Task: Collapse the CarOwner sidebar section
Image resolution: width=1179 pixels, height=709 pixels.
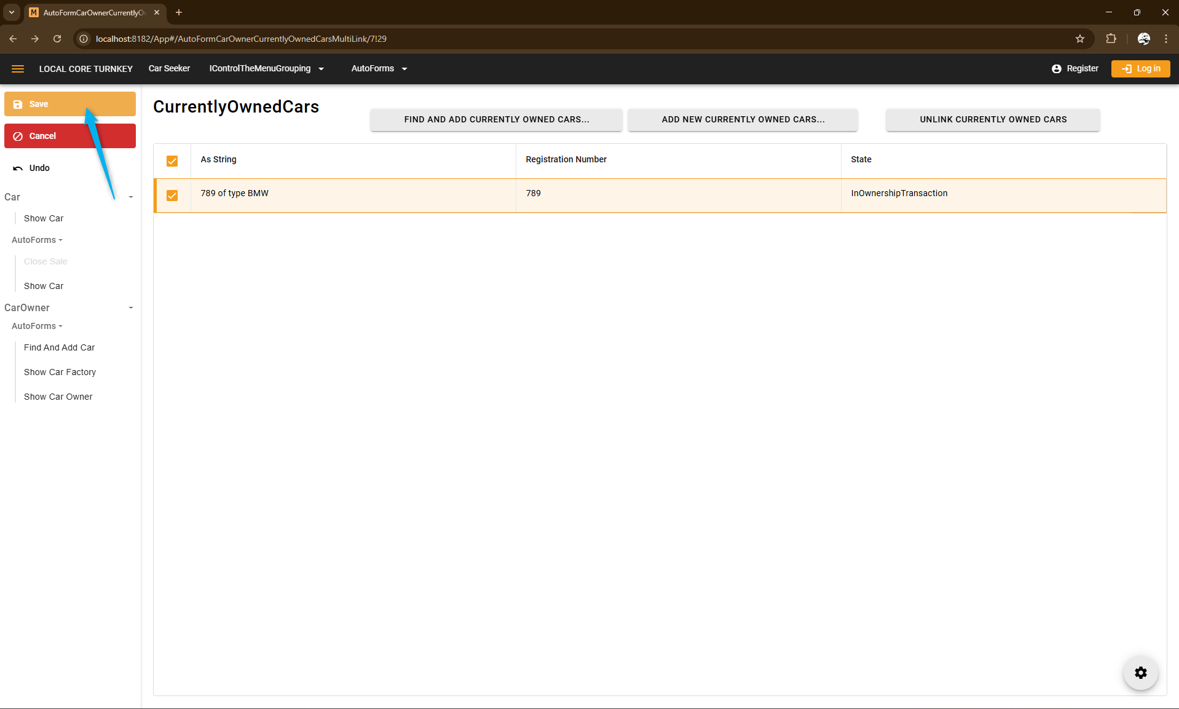Action: (x=130, y=308)
